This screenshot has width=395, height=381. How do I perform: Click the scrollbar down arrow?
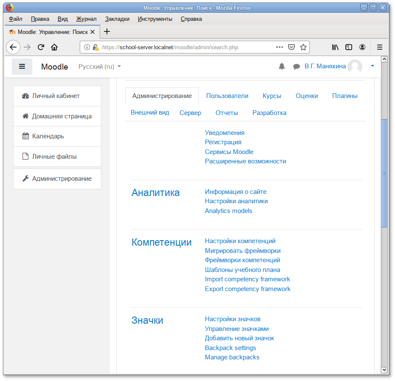tap(384, 370)
